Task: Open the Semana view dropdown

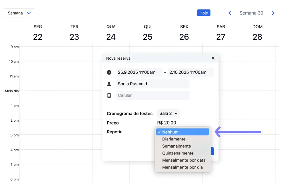Action: (x=19, y=13)
